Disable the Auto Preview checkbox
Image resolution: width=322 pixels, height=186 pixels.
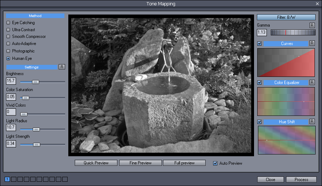(215, 163)
